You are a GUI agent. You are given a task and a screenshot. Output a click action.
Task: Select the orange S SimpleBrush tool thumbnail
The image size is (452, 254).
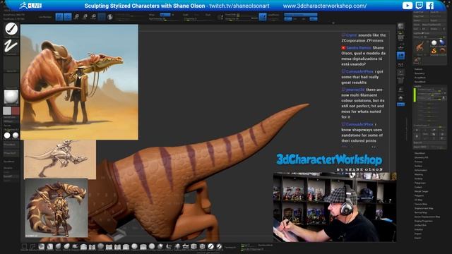pyautogui.click(x=434, y=52)
